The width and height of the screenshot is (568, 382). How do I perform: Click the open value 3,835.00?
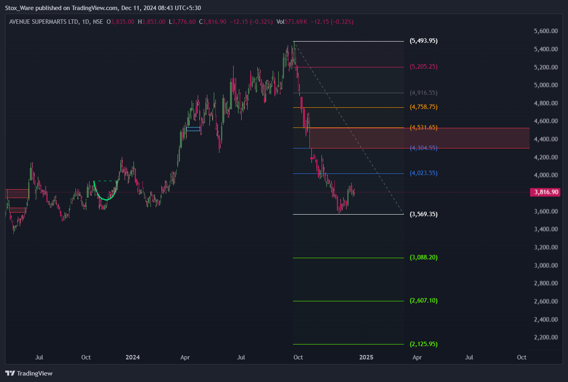point(122,22)
